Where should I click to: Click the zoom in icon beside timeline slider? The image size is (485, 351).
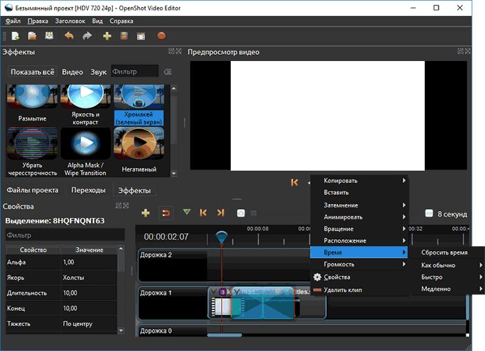pos(241,213)
